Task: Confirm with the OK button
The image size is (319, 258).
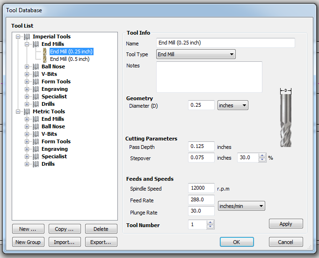Action: (237, 242)
